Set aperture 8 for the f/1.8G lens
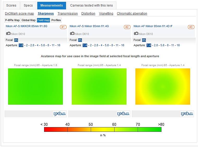Screen dimensions: 198x148 pos(48,45)
